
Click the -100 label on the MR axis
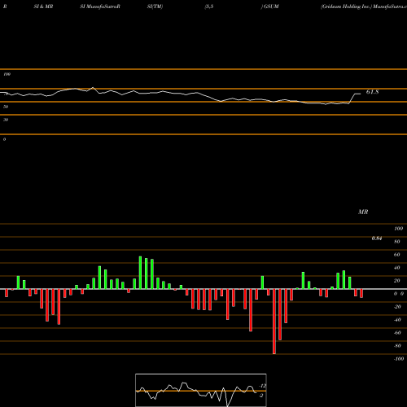[399, 359]
